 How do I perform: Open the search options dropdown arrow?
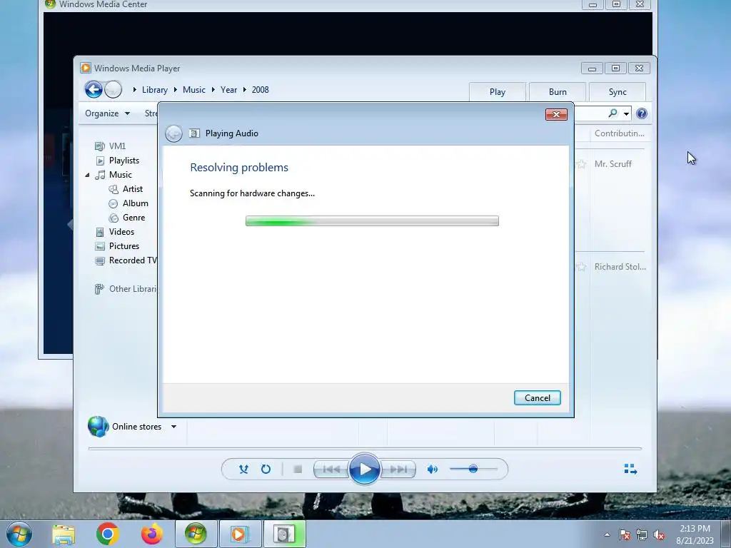[x=626, y=113]
